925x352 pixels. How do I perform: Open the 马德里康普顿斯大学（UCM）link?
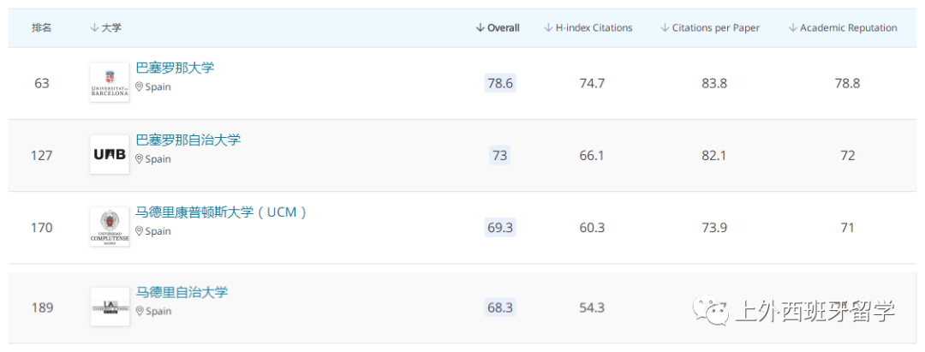click(221, 212)
